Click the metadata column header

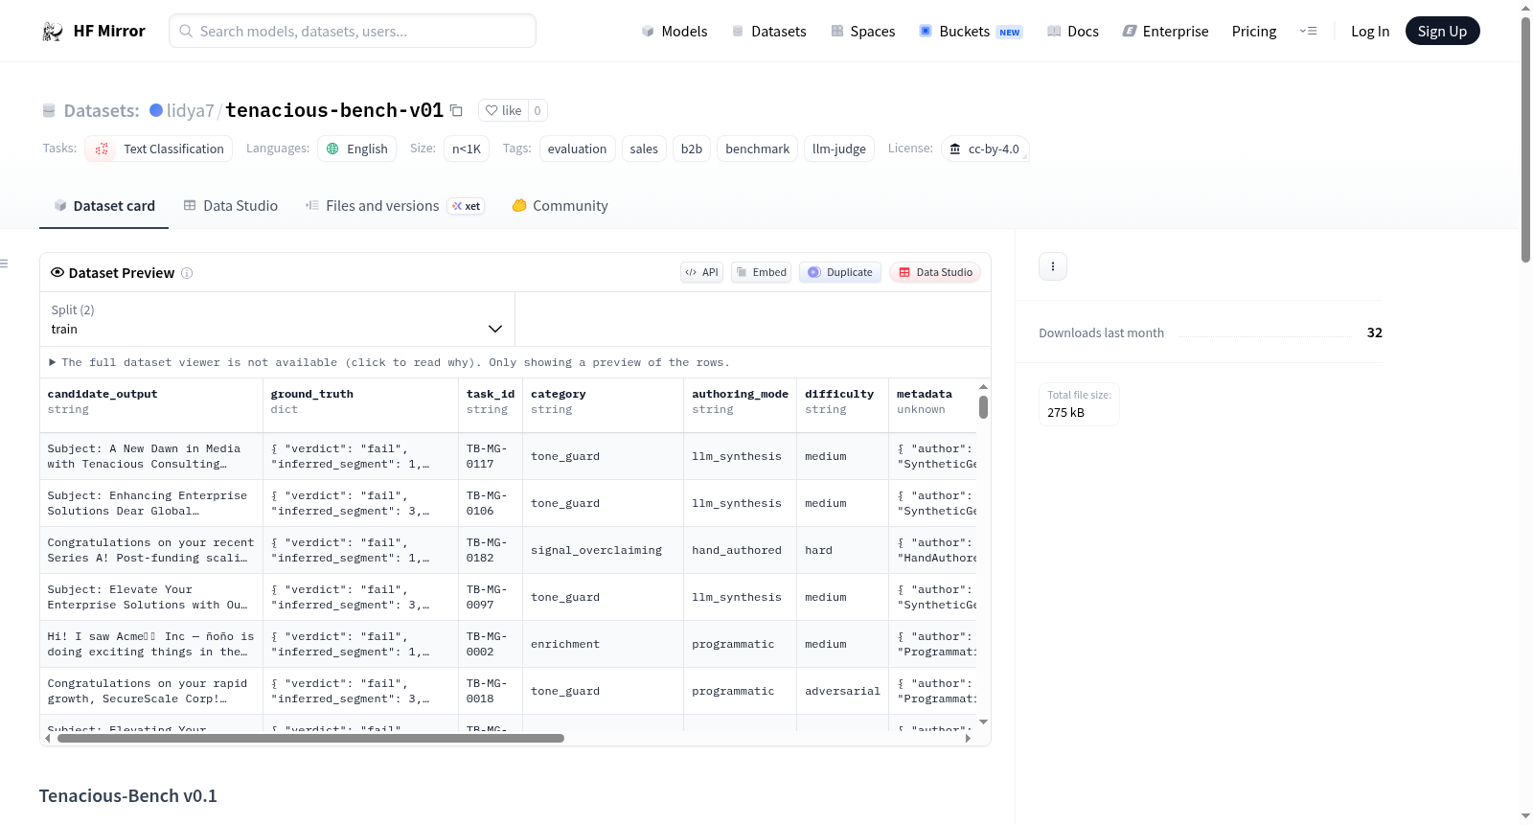point(933,402)
